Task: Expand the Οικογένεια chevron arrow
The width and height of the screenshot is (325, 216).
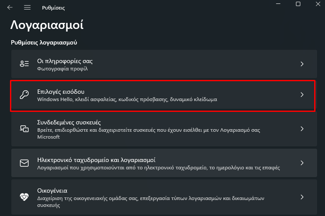Action: coord(302,197)
